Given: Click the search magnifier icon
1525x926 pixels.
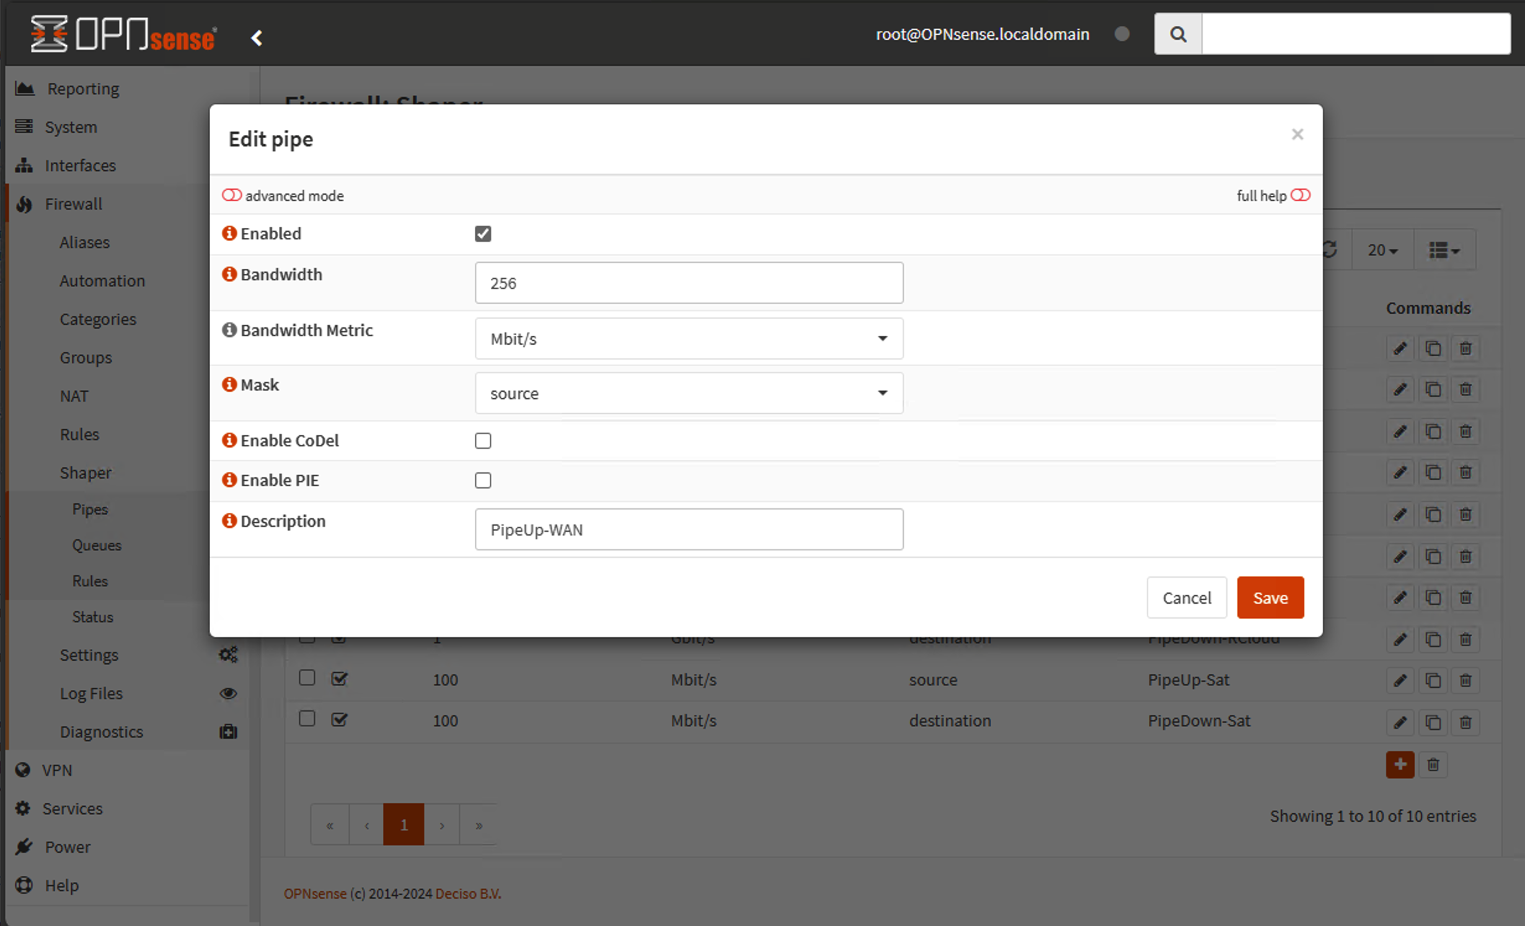Looking at the screenshot, I should (x=1178, y=34).
